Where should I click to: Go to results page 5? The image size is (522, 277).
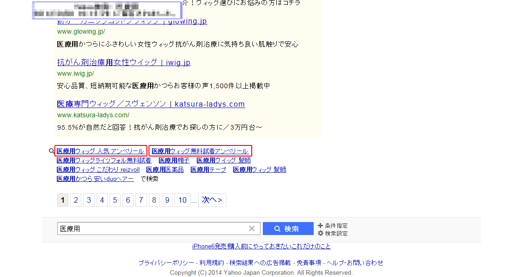[x=115, y=200]
